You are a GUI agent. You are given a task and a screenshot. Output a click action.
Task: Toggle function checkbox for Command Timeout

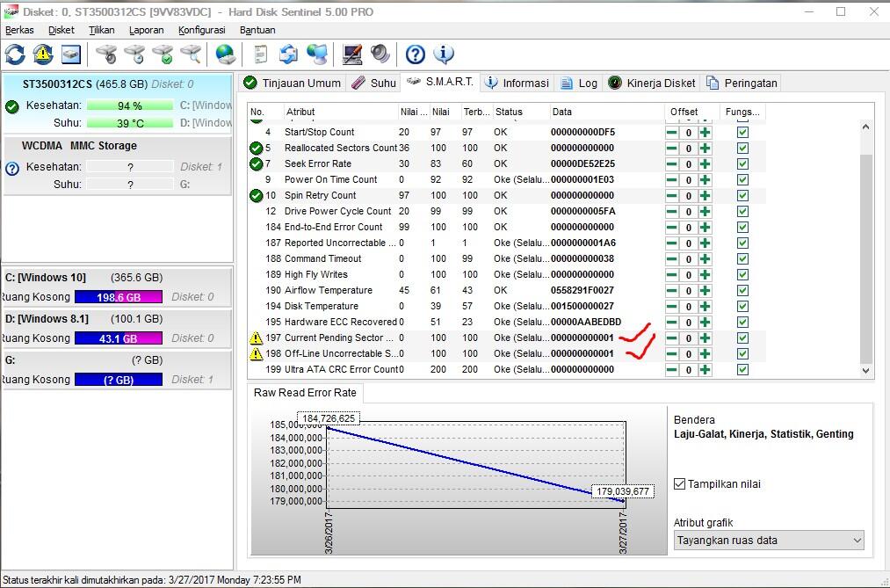click(742, 258)
